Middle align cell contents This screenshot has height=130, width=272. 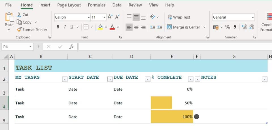click(x=136, y=17)
